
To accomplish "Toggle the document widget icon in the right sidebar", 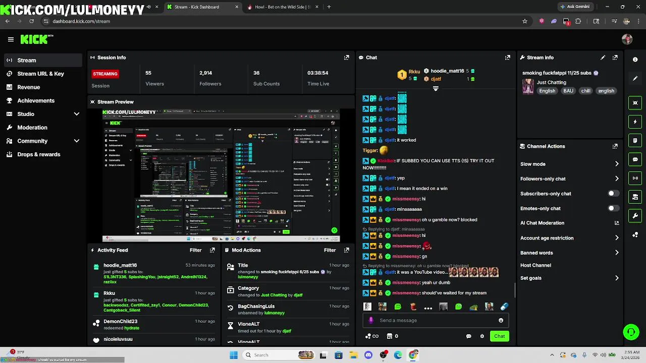I will click(635, 140).
